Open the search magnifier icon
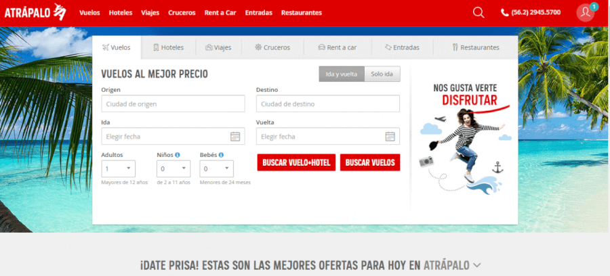The height and width of the screenshot is (276, 610). point(479,12)
